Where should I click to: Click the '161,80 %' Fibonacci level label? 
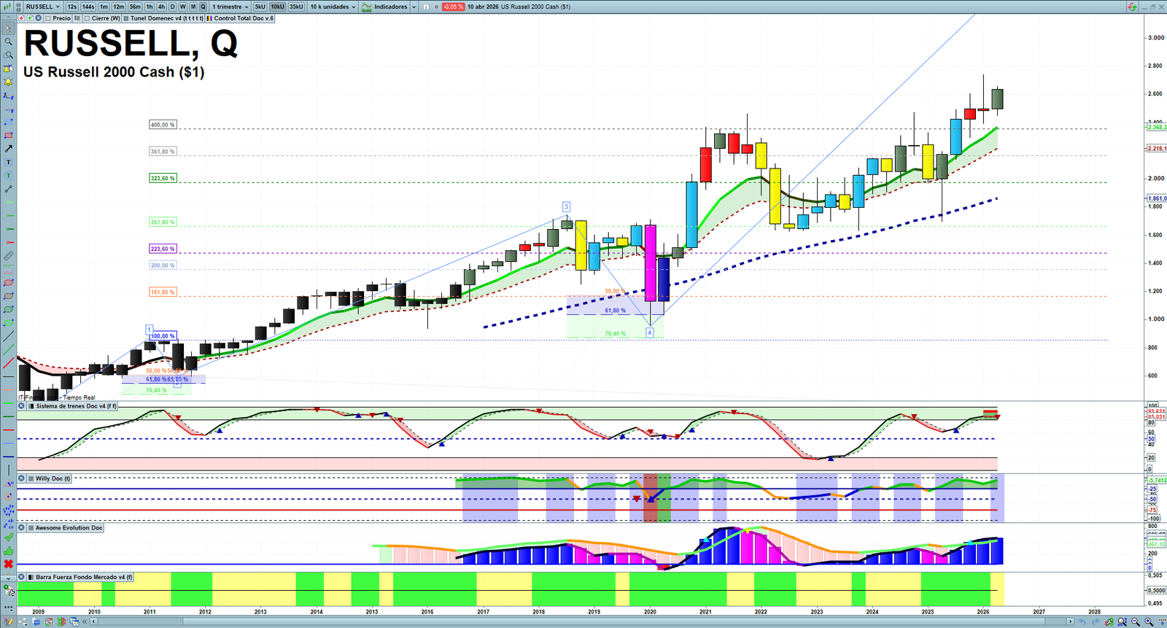[163, 292]
